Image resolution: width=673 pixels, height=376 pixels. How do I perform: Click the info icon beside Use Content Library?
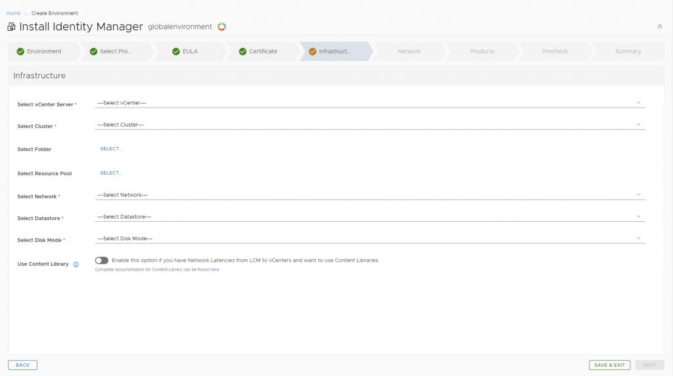tap(76, 264)
